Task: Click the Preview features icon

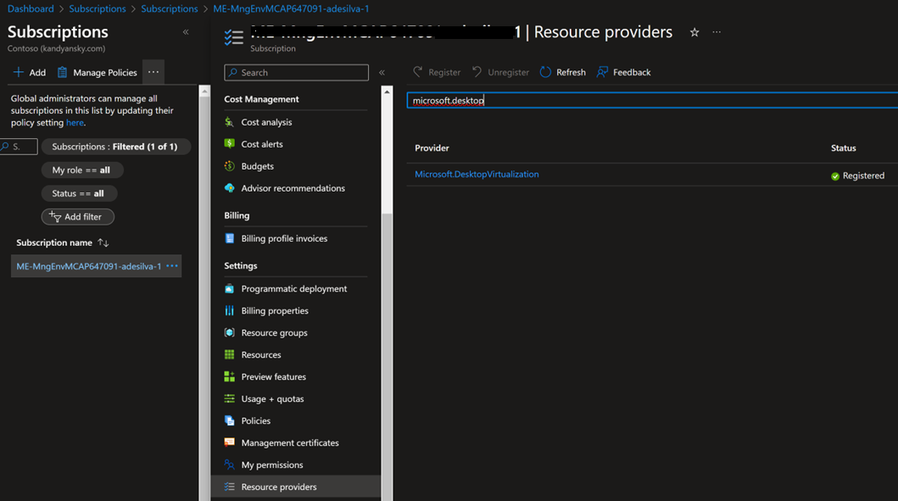Action: [229, 376]
